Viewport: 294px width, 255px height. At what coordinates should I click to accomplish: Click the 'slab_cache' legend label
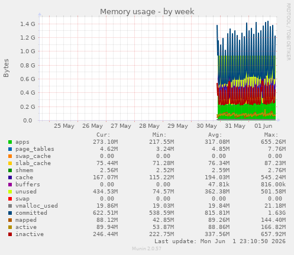click(33, 163)
